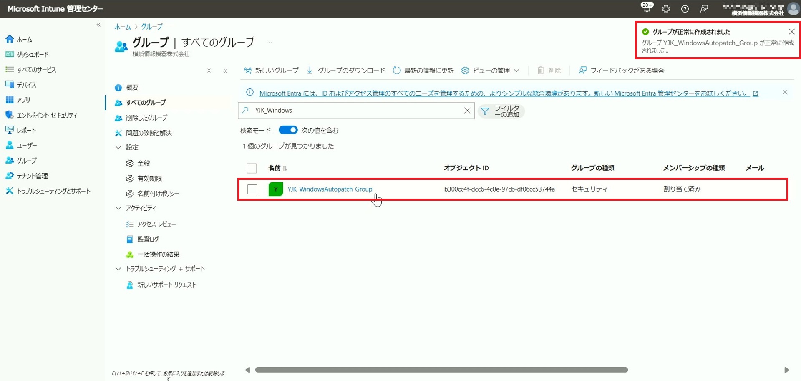
Task: Close the group created notification
Action: click(791, 32)
